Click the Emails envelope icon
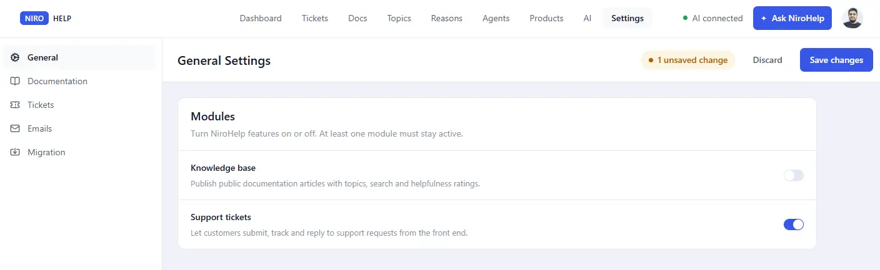This screenshot has width=880, height=270. click(15, 128)
